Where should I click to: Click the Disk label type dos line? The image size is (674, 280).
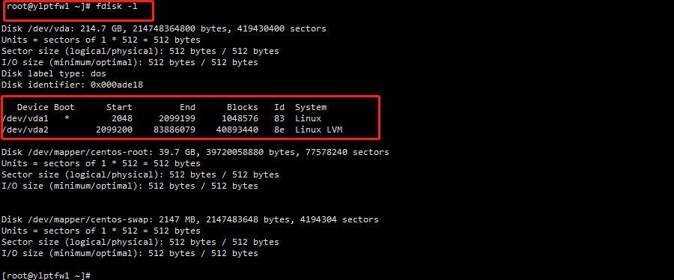click(x=54, y=74)
